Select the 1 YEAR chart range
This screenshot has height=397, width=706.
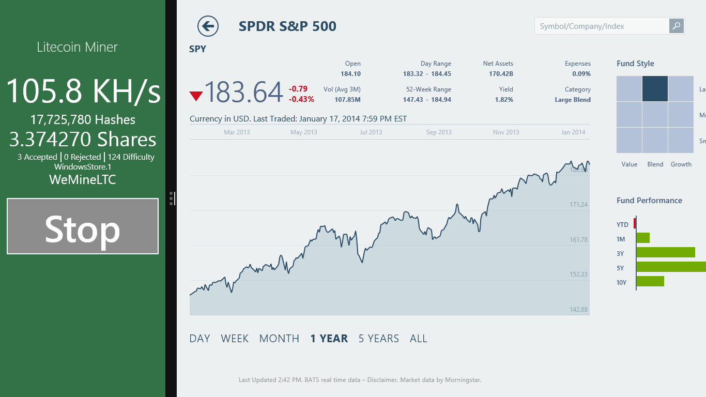[x=329, y=339]
